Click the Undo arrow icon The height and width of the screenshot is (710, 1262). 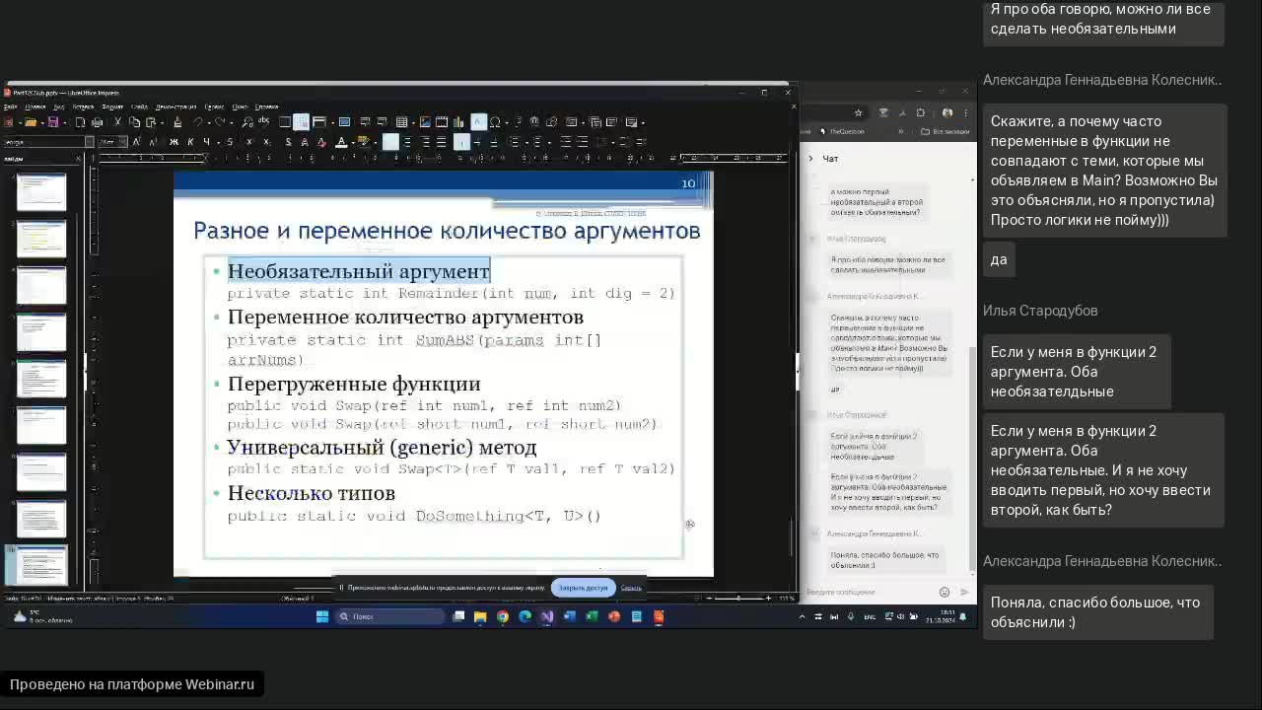click(x=197, y=122)
